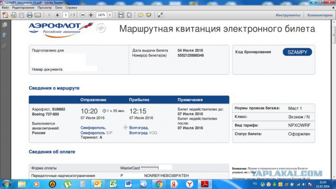Open the Windows Start menu
336x189 pixels.
click(6, 184)
